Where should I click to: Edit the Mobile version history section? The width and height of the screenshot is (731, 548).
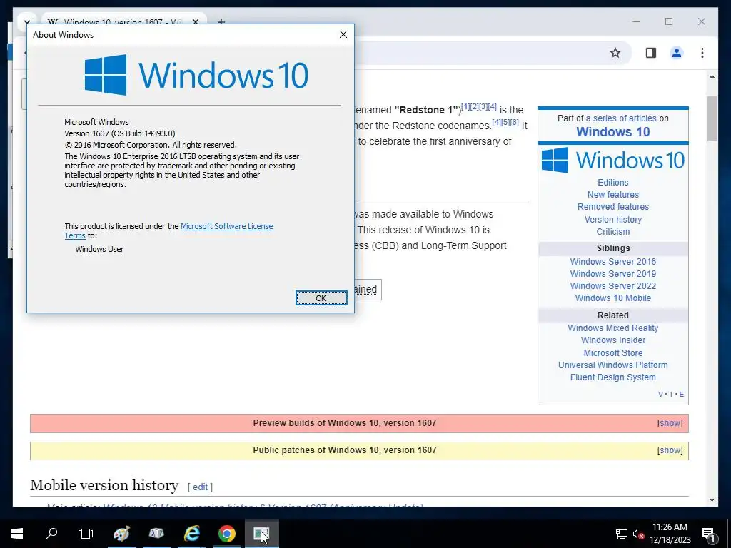point(200,487)
